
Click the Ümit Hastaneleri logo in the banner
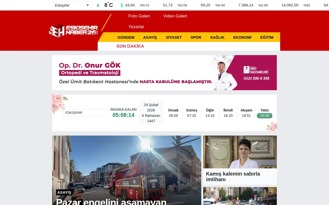256,69
